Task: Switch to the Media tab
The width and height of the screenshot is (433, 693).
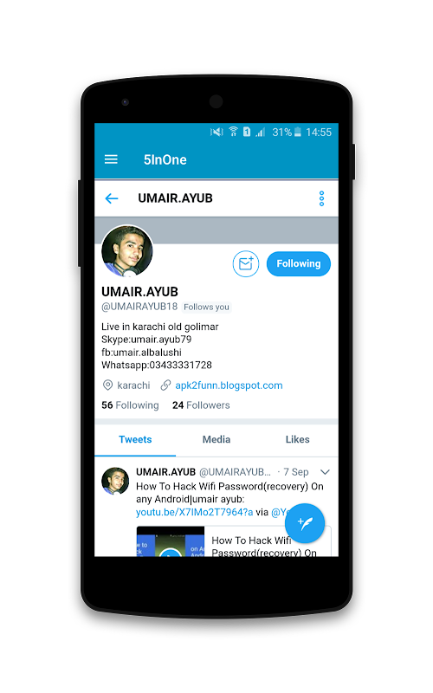Action: point(216,439)
